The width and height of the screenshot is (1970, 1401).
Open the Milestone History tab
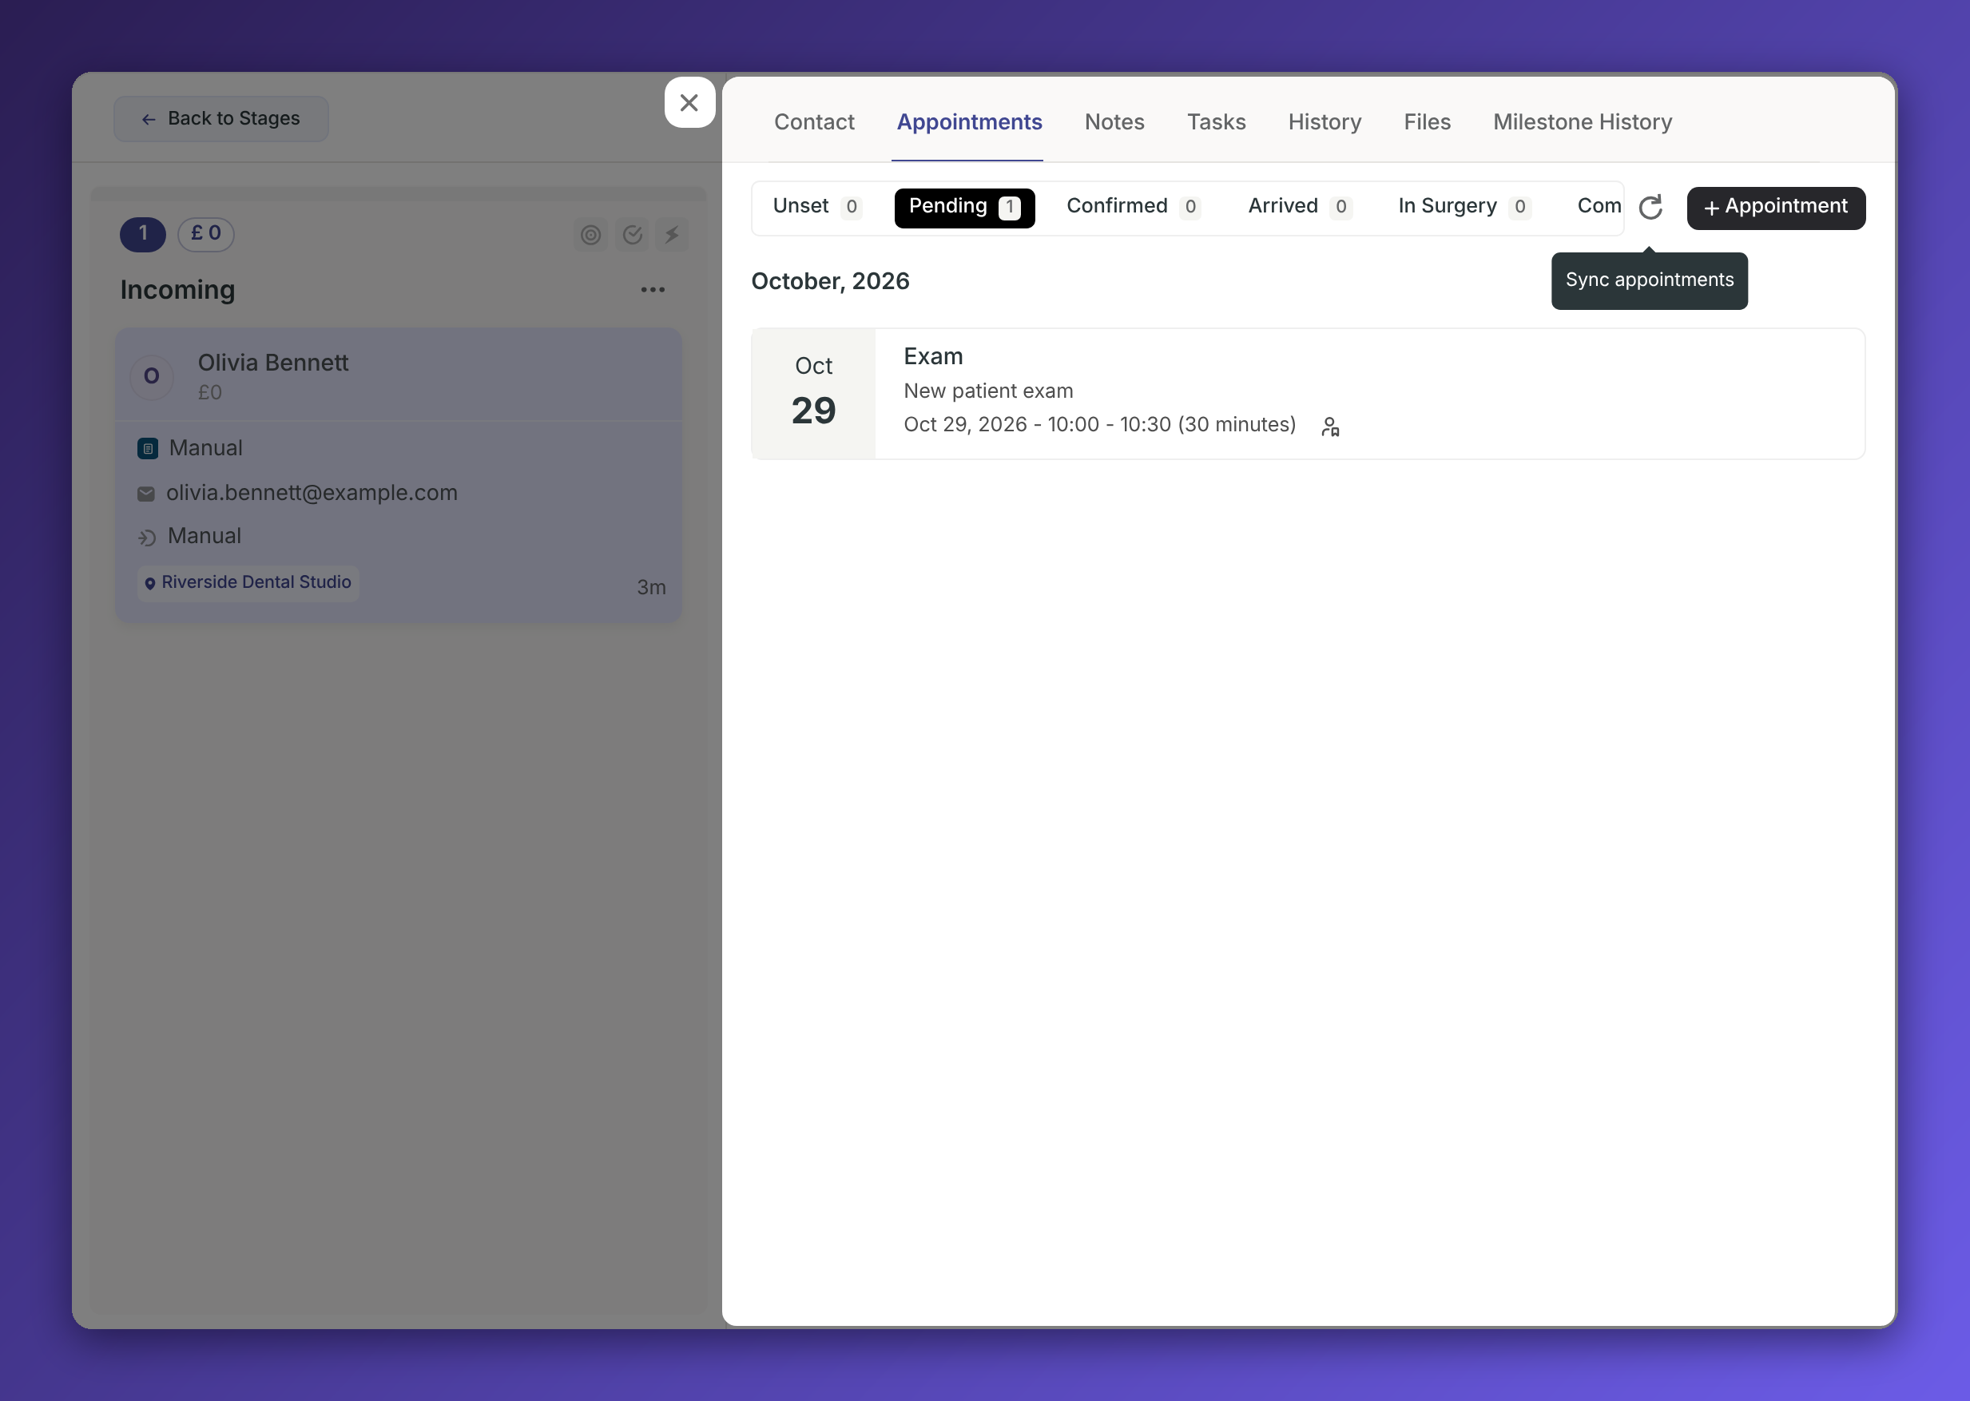[x=1582, y=122]
